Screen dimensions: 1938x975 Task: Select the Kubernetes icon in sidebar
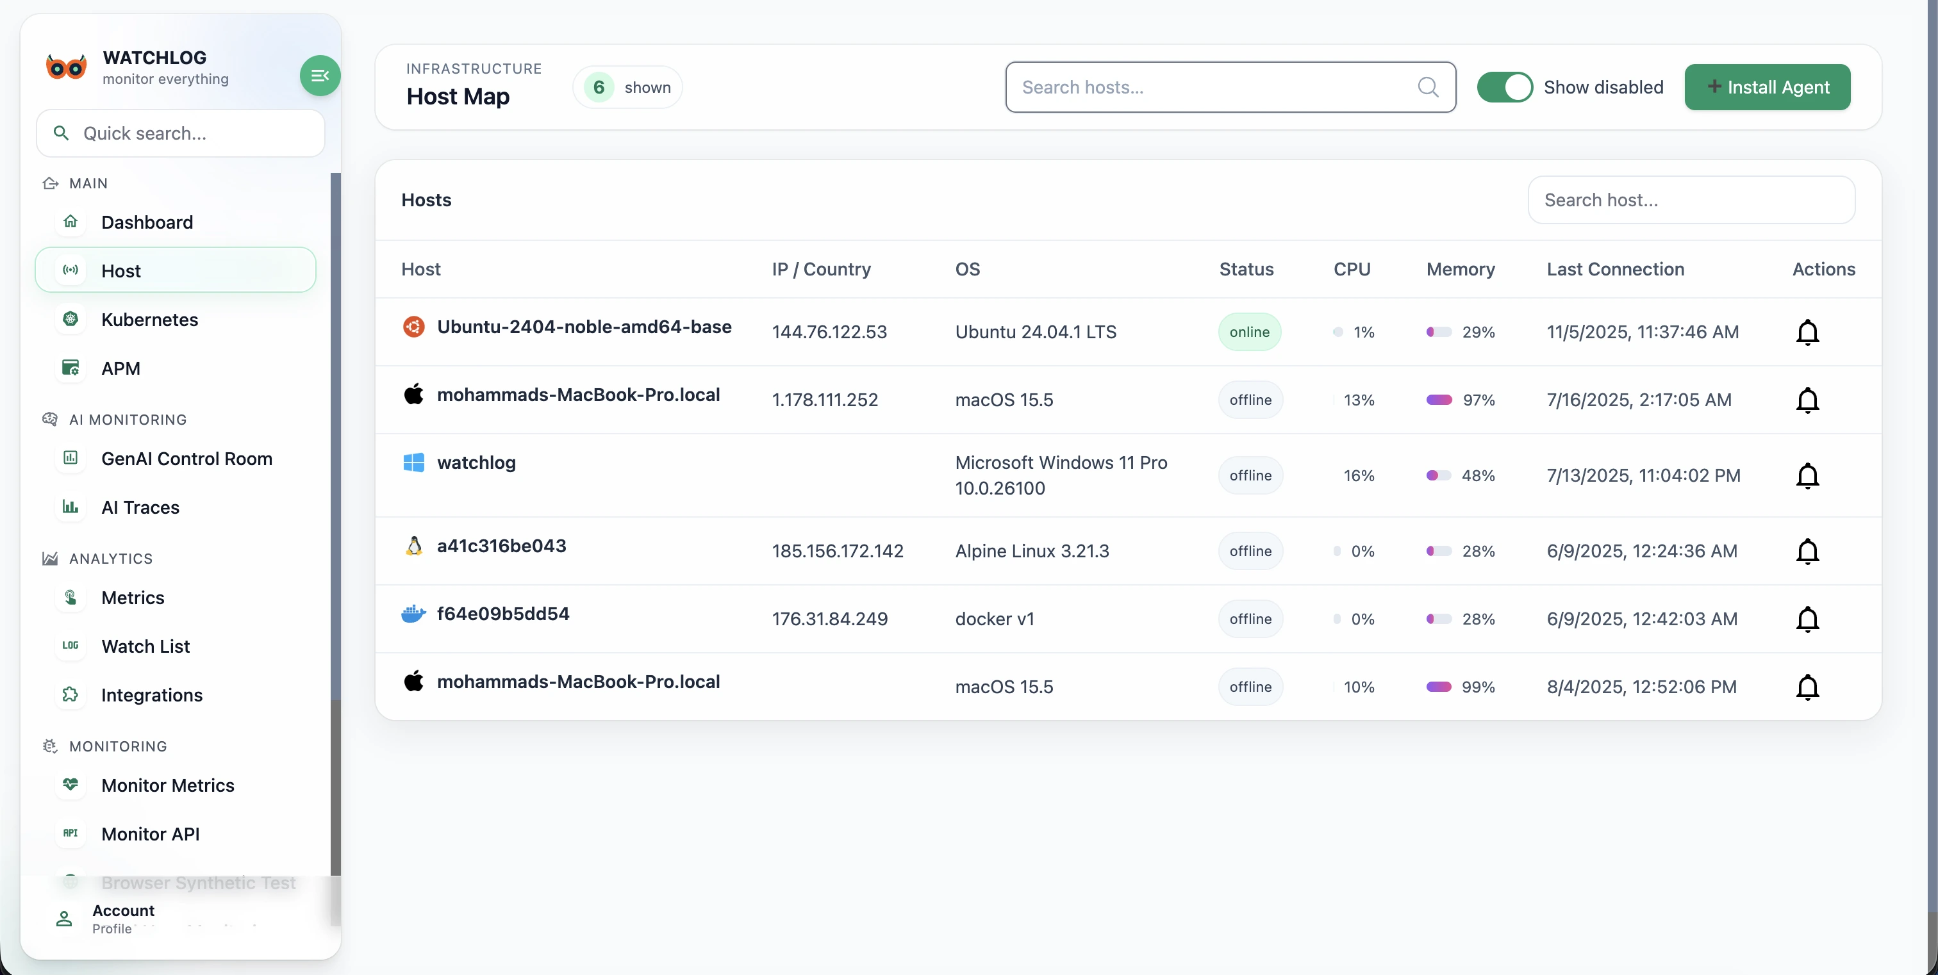point(70,320)
